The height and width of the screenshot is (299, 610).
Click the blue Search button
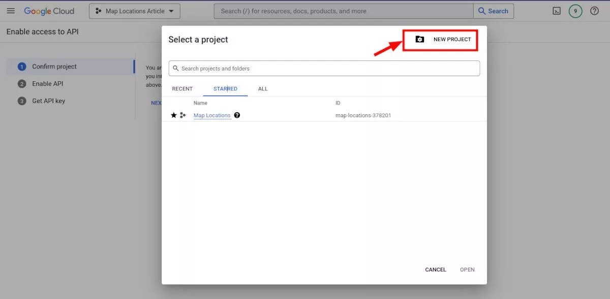point(494,11)
